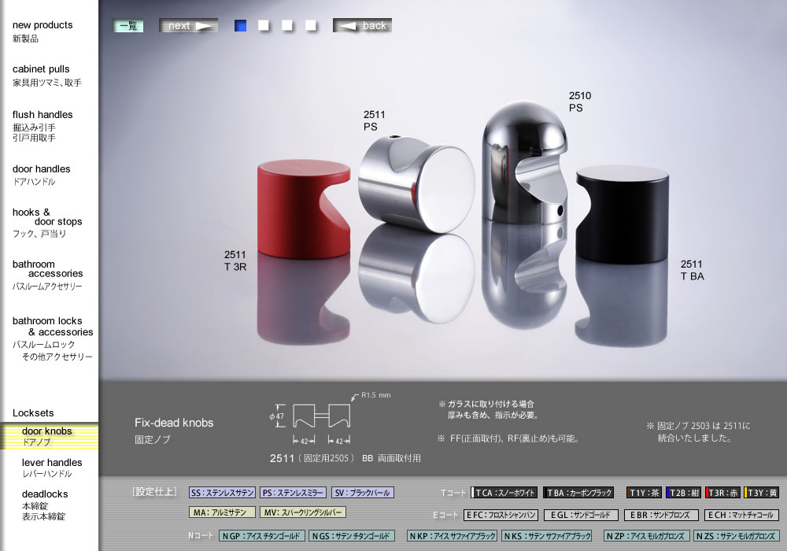Click the '2511 (固定用2505) BB' model text
Screen dimensions: 787x551
pyautogui.click(x=321, y=458)
